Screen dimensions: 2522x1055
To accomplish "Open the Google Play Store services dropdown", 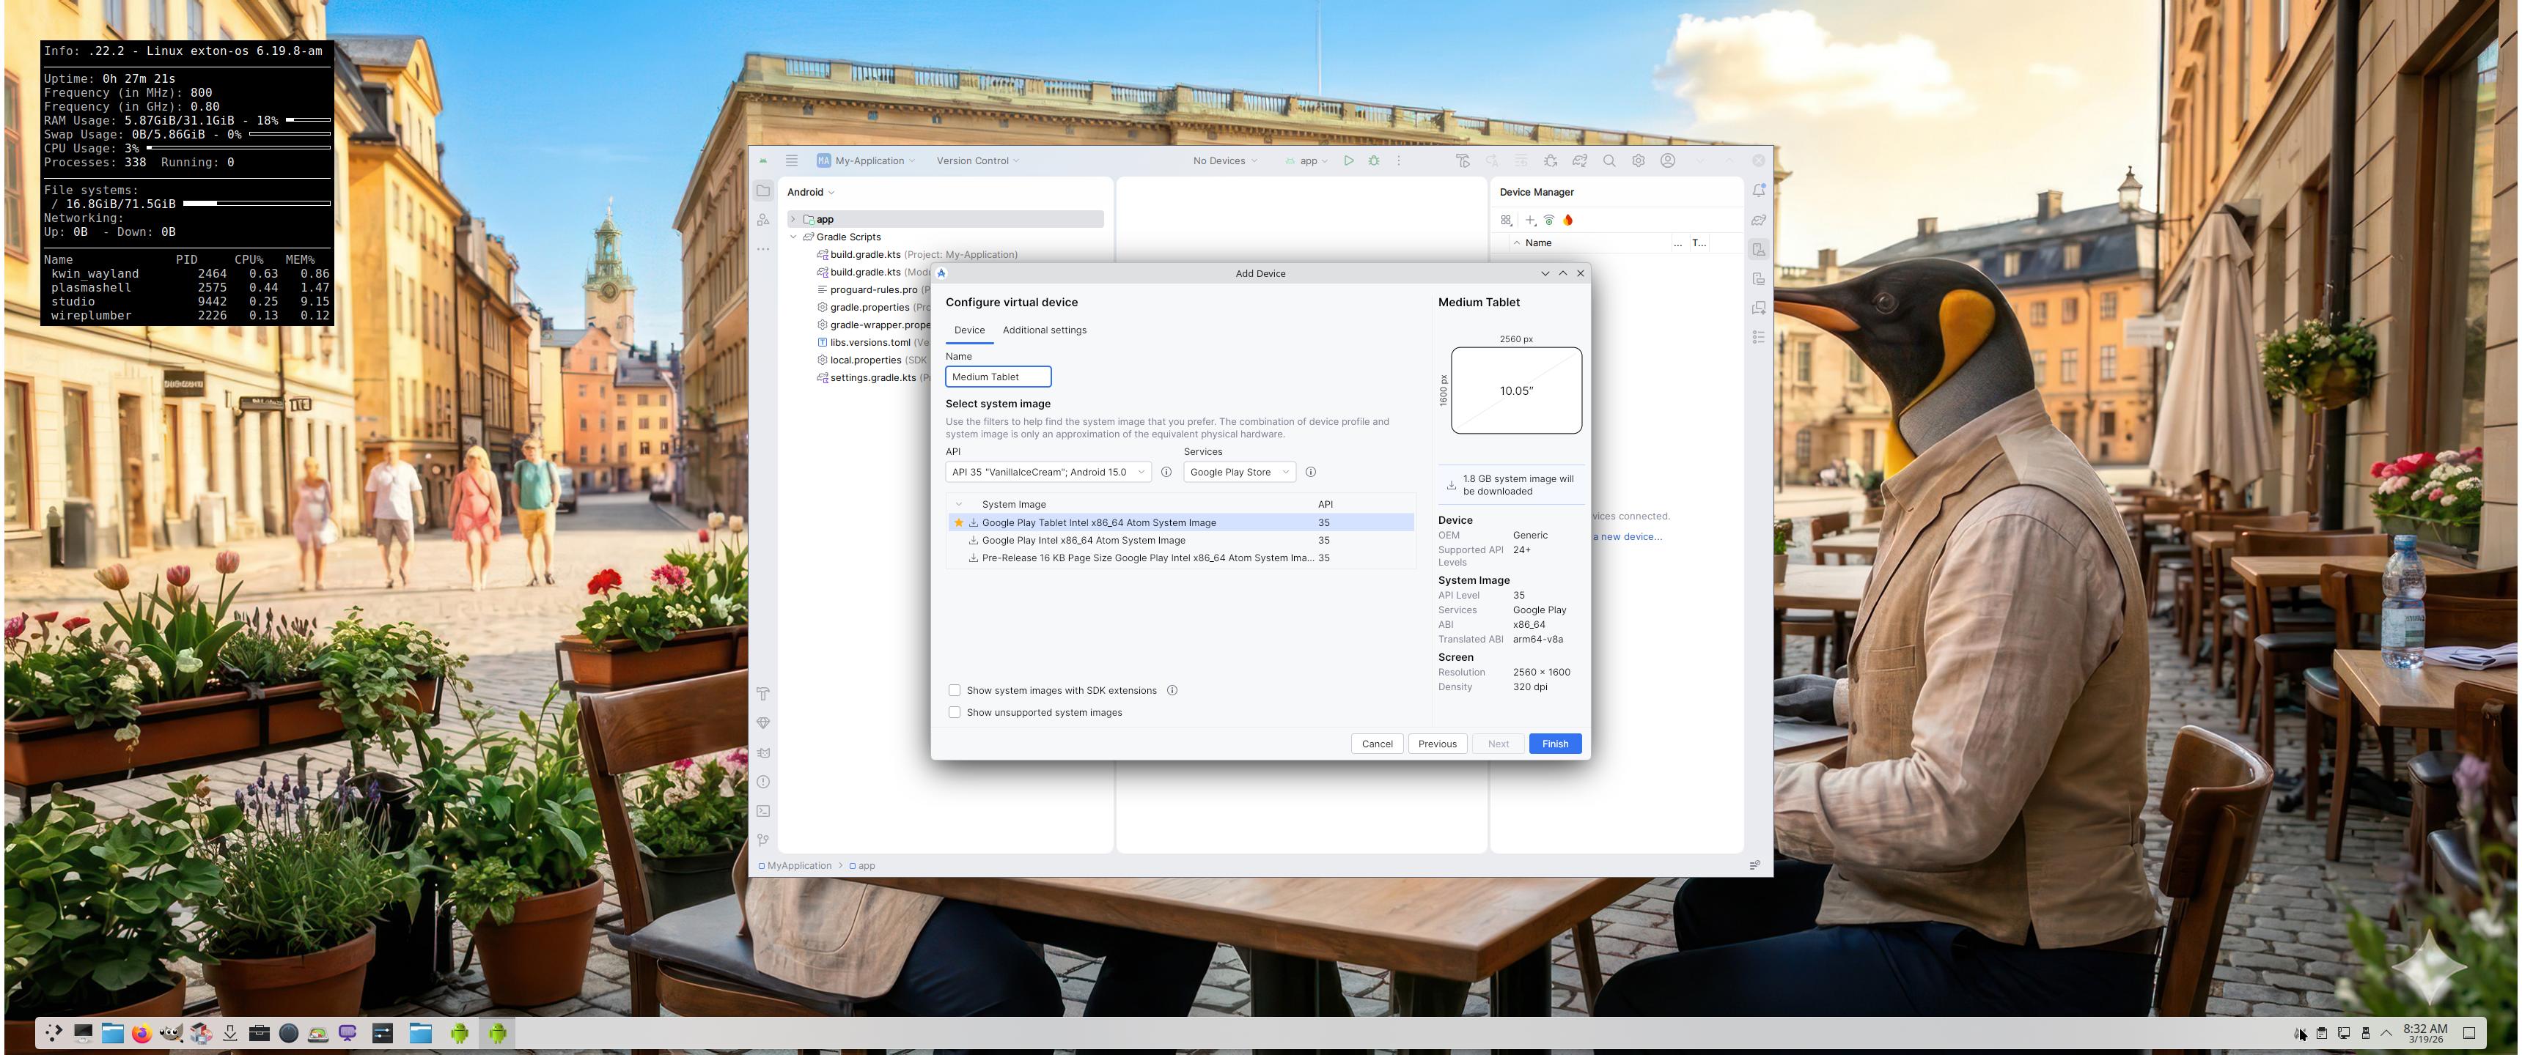I will point(1238,472).
